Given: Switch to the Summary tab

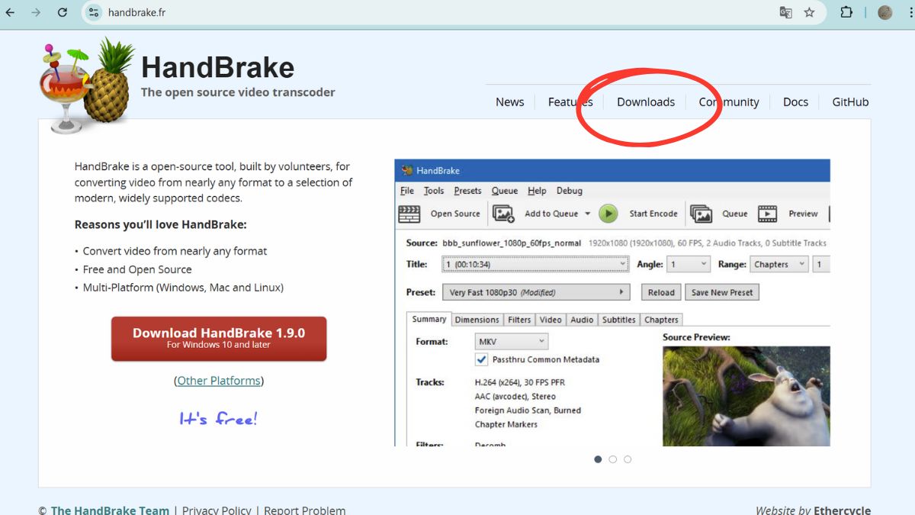Looking at the screenshot, I should click(x=429, y=320).
